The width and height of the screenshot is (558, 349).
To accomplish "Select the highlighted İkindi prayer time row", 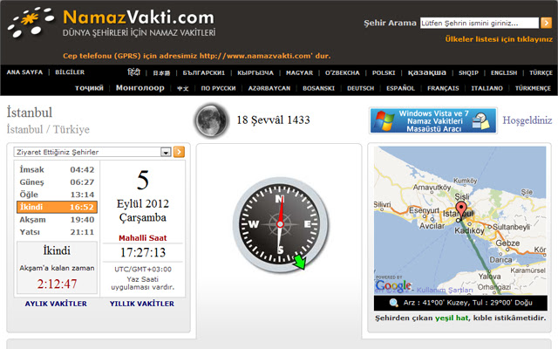I will point(57,208).
